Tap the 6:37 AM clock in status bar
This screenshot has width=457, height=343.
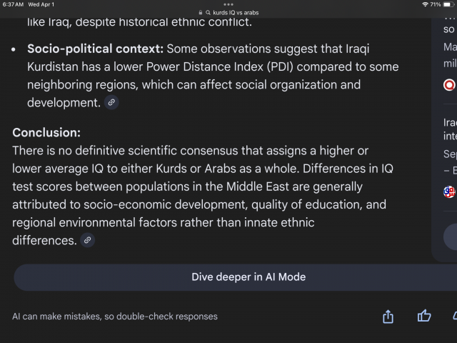[13, 4]
